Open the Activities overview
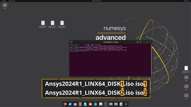This screenshot has height=107, width=191. (x=4, y=1)
